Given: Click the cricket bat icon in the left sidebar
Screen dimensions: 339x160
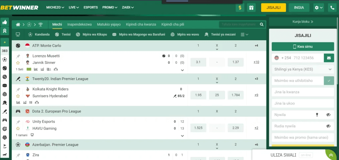Looking at the screenshot, I should pyautogui.click(x=5, y=111).
